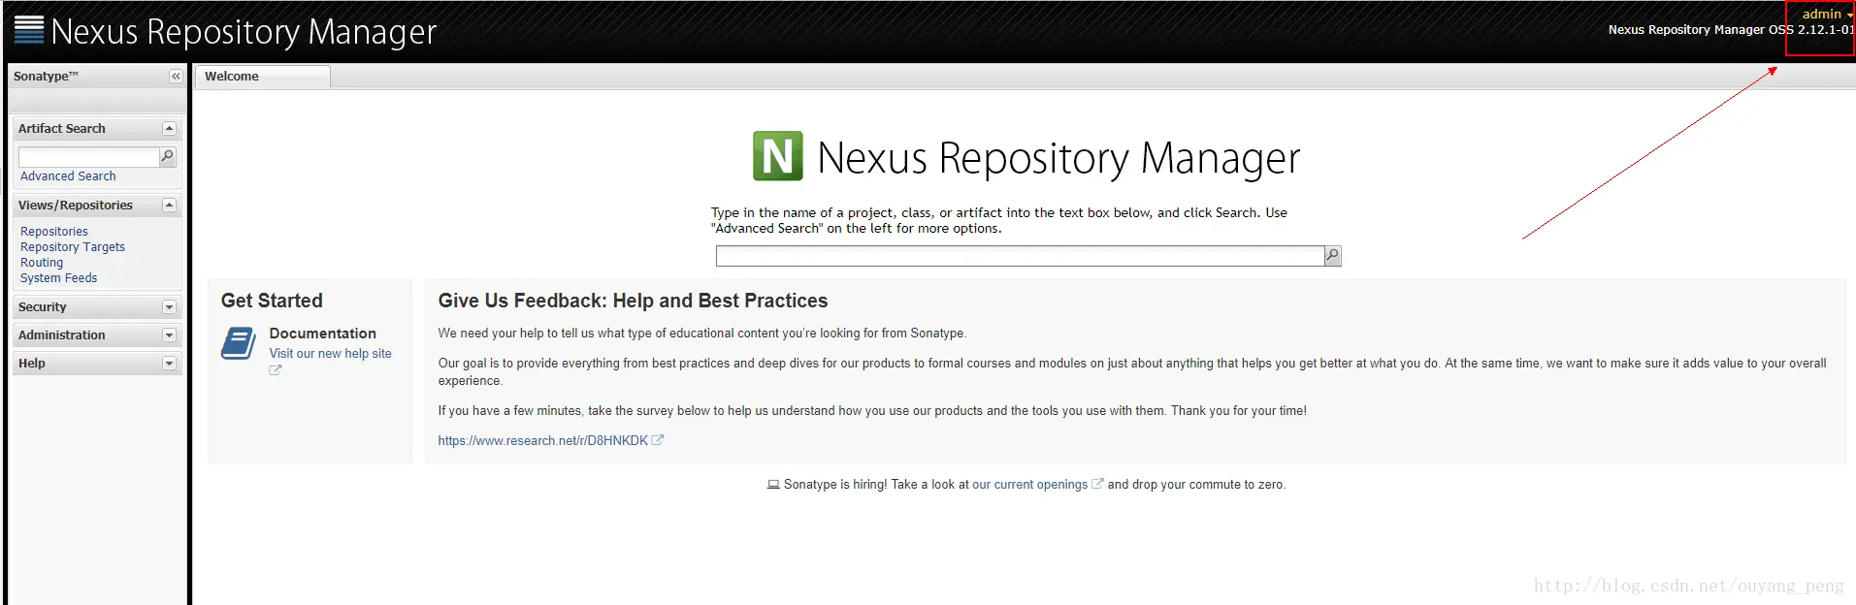The width and height of the screenshot is (1856, 605).
Task: Click the Nexus header stacked-lines logo
Action: point(29,30)
